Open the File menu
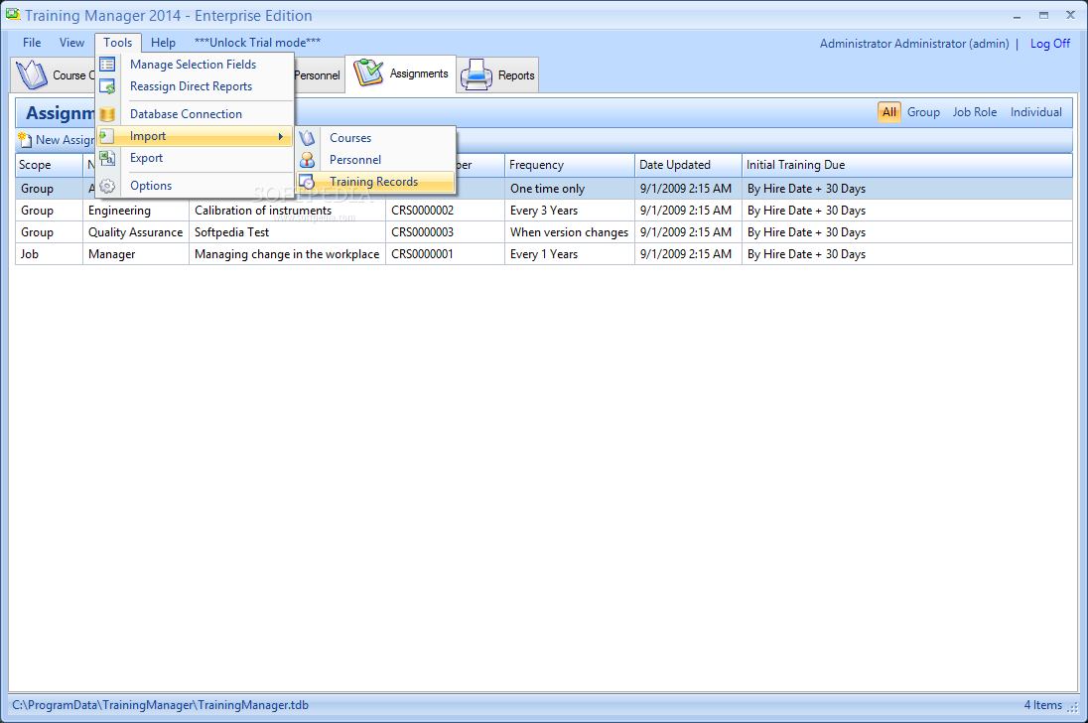 pyautogui.click(x=32, y=43)
